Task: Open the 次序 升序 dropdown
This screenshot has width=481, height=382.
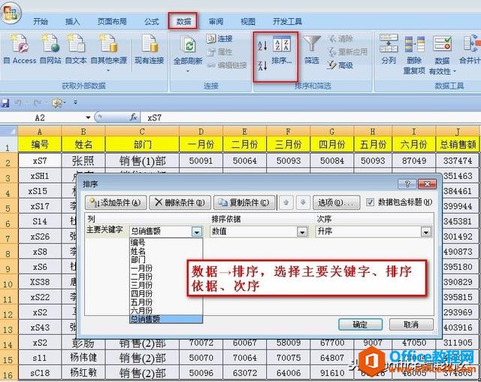Action: click(426, 232)
